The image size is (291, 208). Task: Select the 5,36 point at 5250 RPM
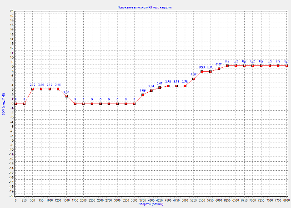pyautogui.click(x=194, y=79)
